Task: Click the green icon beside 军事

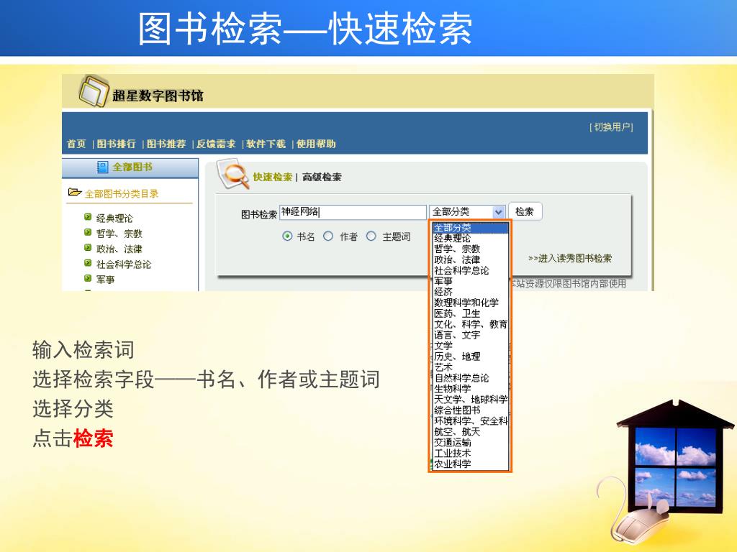Action: click(x=88, y=278)
